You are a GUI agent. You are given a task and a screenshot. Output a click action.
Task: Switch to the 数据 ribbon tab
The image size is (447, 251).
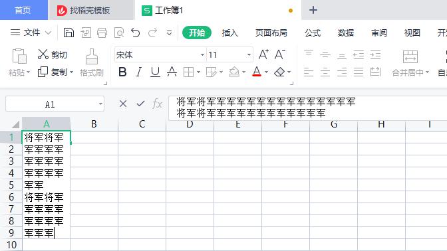(346, 33)
